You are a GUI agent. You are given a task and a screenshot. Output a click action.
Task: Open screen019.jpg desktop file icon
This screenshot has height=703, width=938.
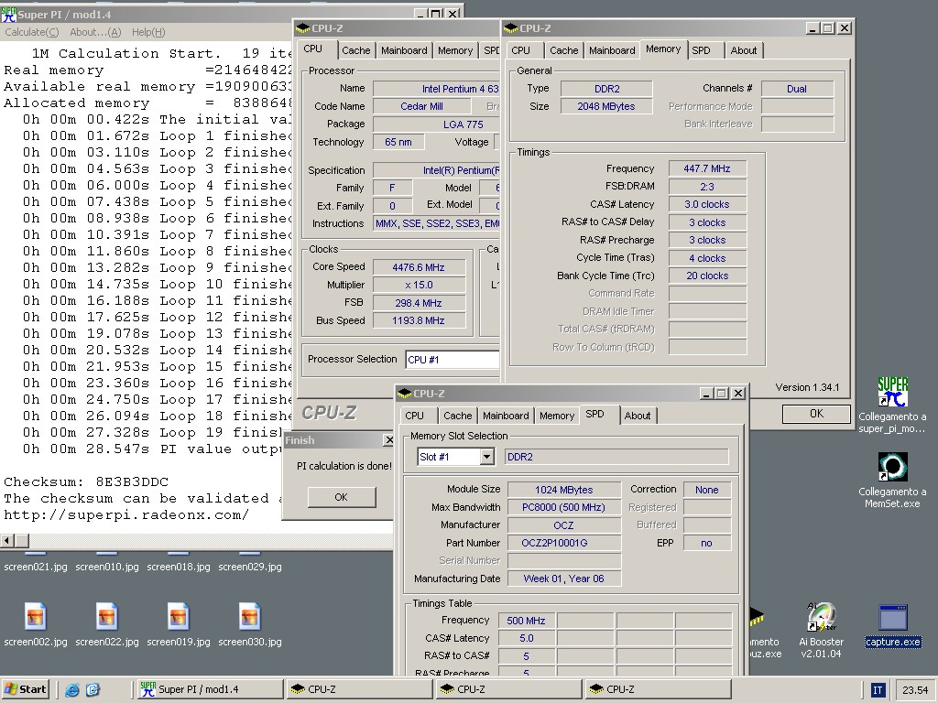coord(179,616)
